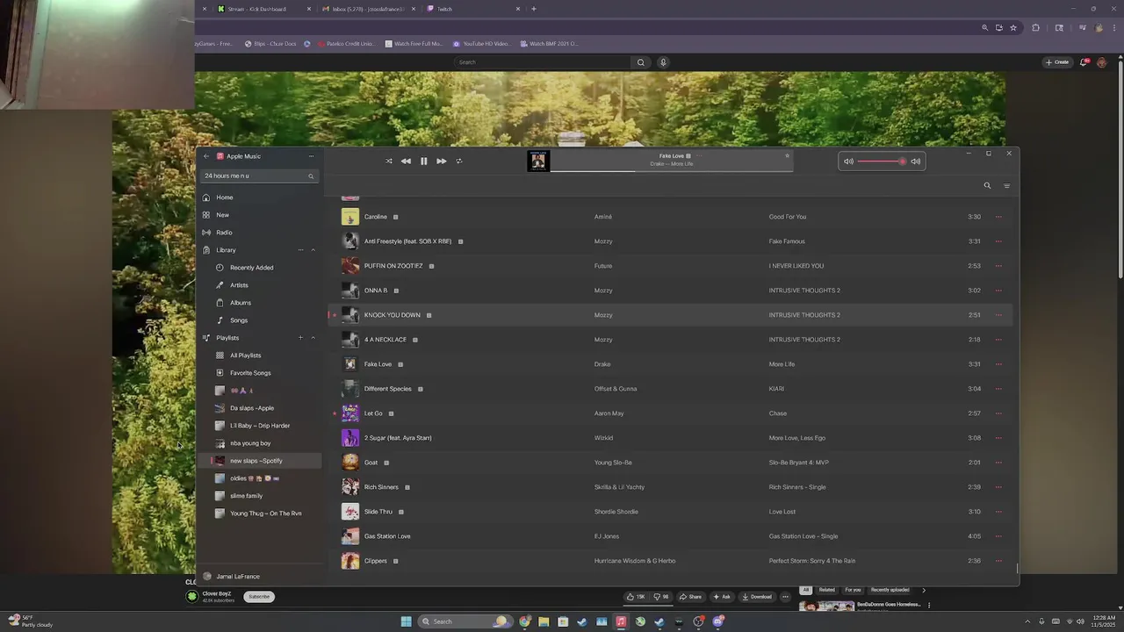Open 'Lil Baby – Drip Harder' playlist

click(x=259, y=426)
